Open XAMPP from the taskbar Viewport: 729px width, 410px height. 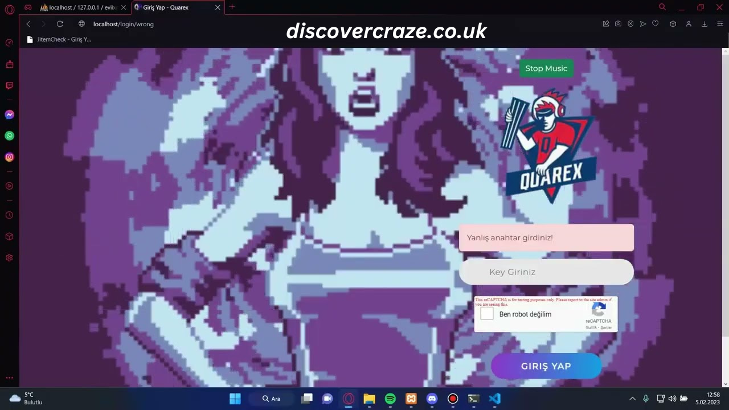pos(411,399)
